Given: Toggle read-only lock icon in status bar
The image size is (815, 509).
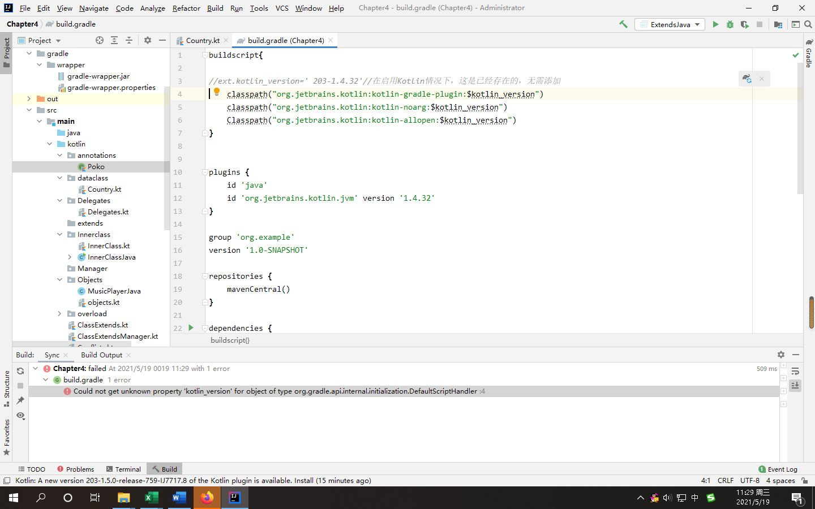Looking at the screenshot, I should [804, 480].
